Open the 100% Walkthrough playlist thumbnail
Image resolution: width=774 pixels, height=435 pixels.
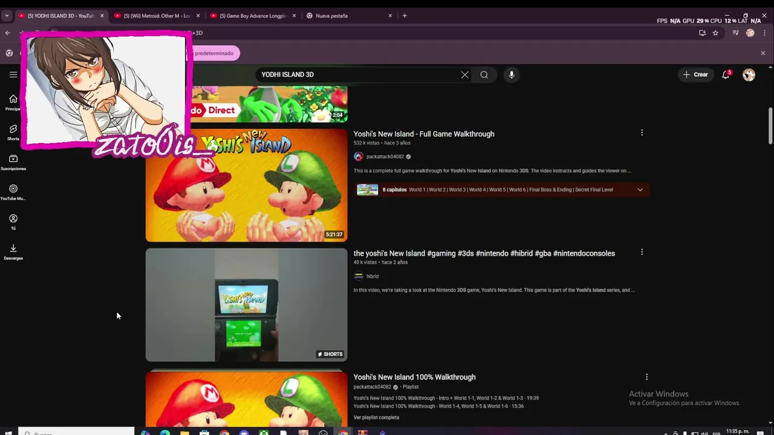[x=246, y=398]
